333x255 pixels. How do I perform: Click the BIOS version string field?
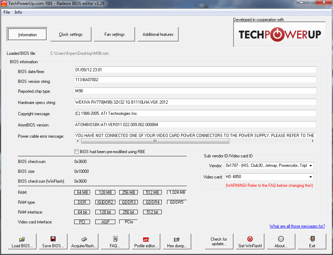tap(195, 80)
